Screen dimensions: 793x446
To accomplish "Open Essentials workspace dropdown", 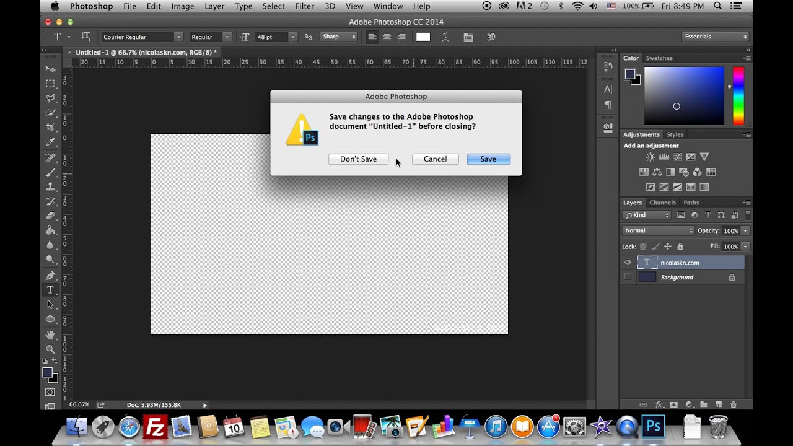I will pos(716,37).
